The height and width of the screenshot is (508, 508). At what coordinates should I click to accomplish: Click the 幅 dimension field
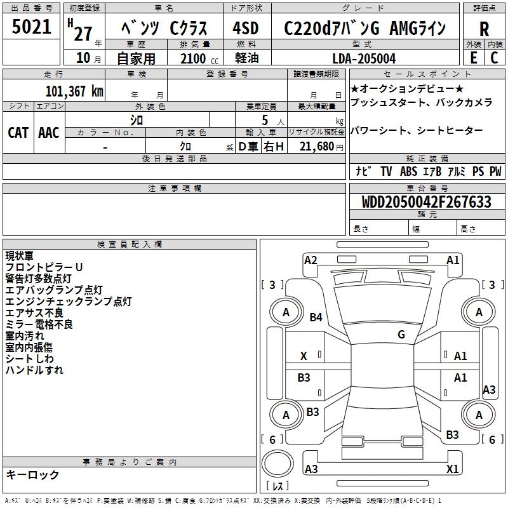tap(433, 228)
